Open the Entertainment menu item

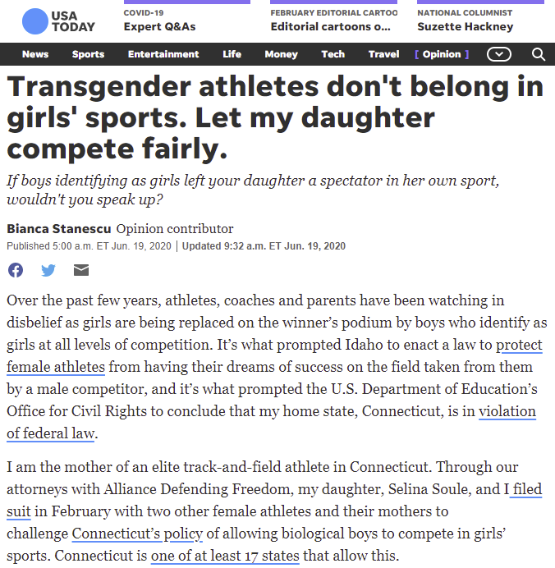pyautogui.click(x=163, y=54)
